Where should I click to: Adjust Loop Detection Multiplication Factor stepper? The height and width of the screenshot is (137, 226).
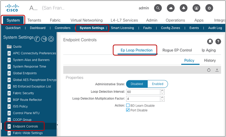(x=162, y=99)
